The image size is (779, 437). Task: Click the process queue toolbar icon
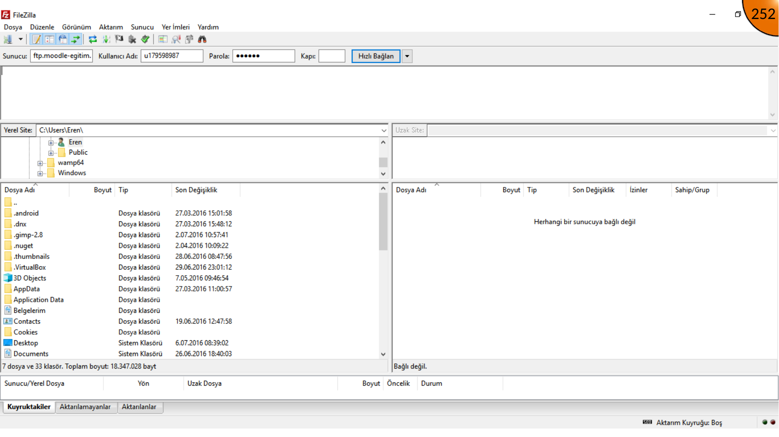point(106,39)
